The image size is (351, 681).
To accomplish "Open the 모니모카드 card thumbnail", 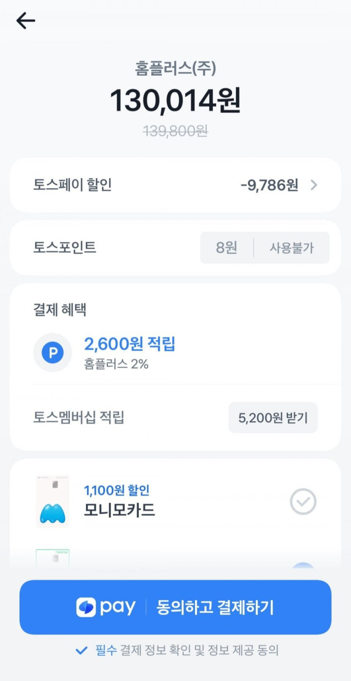I will [53, 501].
